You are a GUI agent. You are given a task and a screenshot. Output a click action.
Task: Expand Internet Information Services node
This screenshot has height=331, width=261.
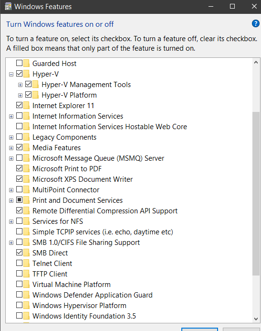click(11, 117)
